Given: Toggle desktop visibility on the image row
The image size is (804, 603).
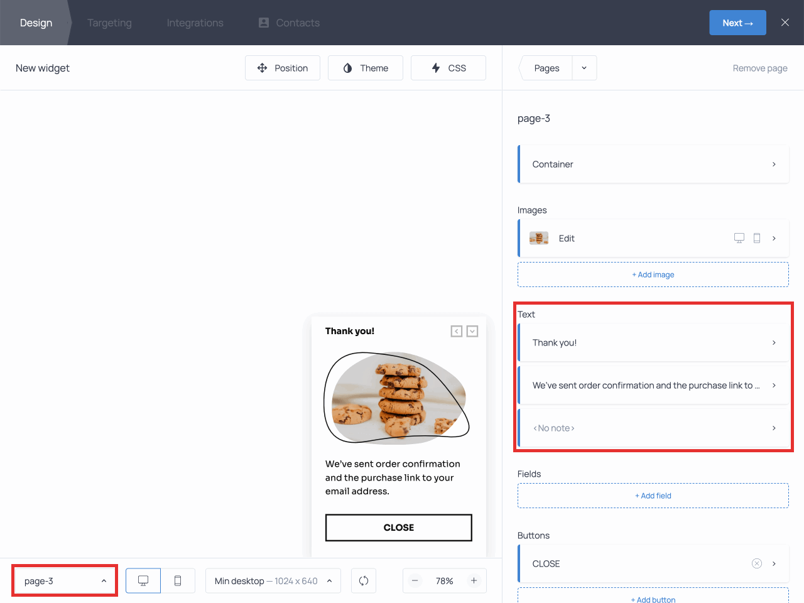Looking at the screenshot, I should 739,238.
